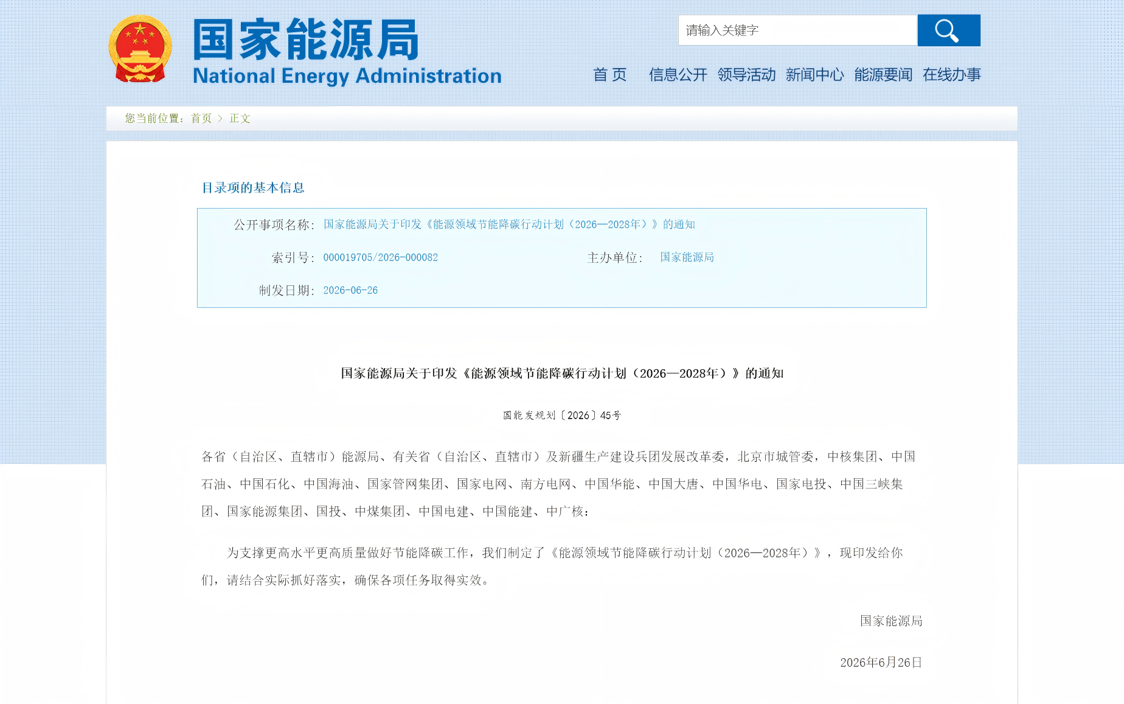Select the index number 000019705/2026-000082
Image resolution: width=1124 pixels, height=704 pixels.
coord(381,257)
